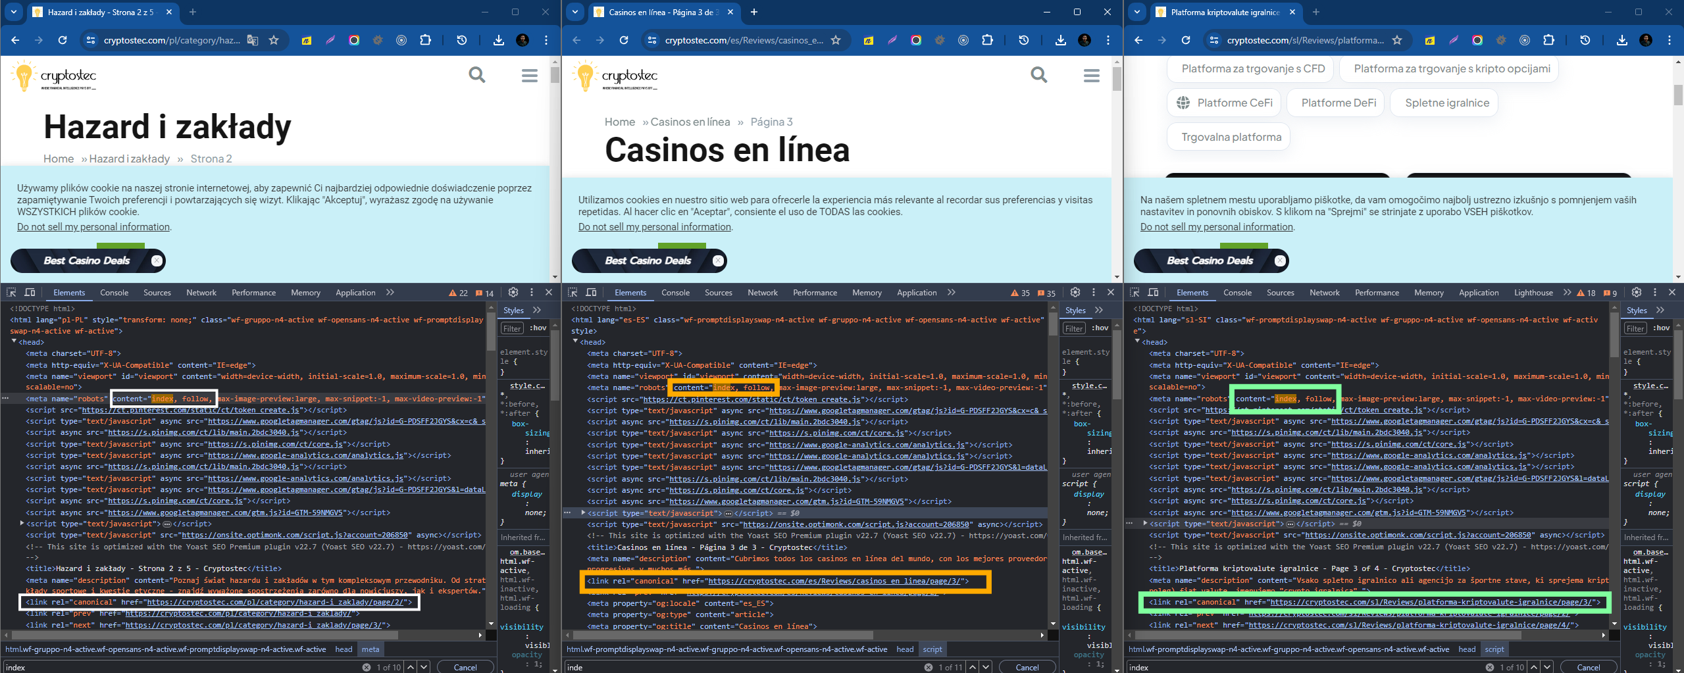Click the Styles filter field in left DevTools
Viewport: 1684px width, 673px height.
[512, 328]
